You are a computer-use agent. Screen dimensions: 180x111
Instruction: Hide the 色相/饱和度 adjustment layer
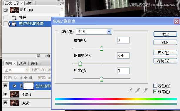tap(5, 86)
